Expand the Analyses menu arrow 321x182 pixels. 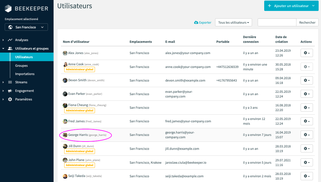[3, 40]
